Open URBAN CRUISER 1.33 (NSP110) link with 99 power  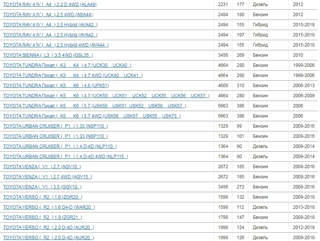pyautogui.click(x=56, y=126)
